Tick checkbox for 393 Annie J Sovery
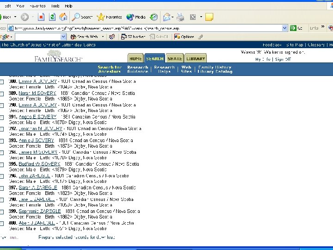 click(x=2, y=141)
